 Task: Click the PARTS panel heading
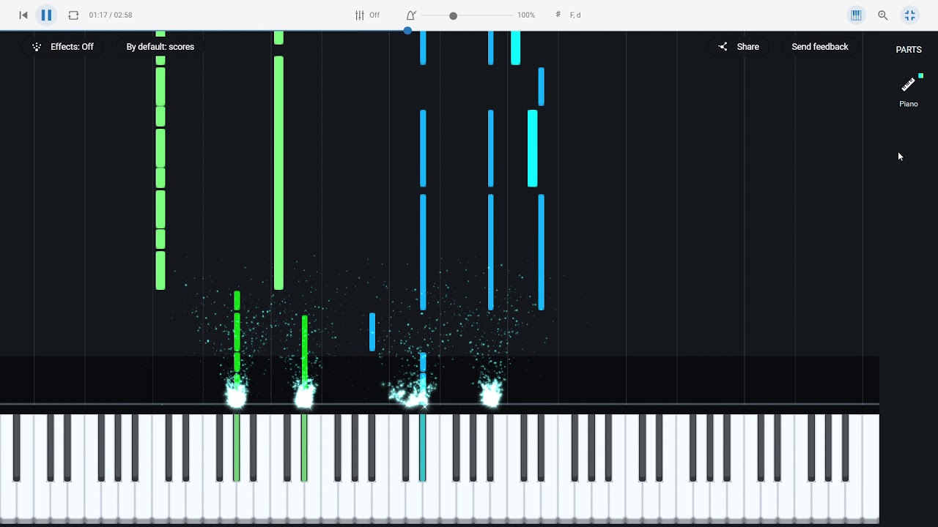point(909,50)
